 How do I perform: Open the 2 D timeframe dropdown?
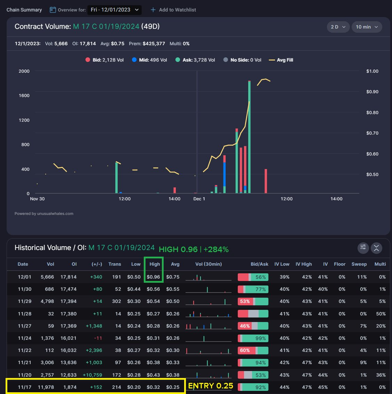coord(338,27)
